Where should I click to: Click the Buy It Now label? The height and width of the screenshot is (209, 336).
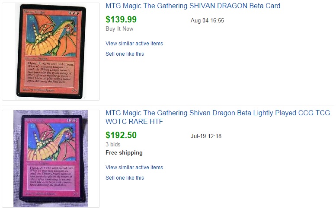(x=119, y=29)
